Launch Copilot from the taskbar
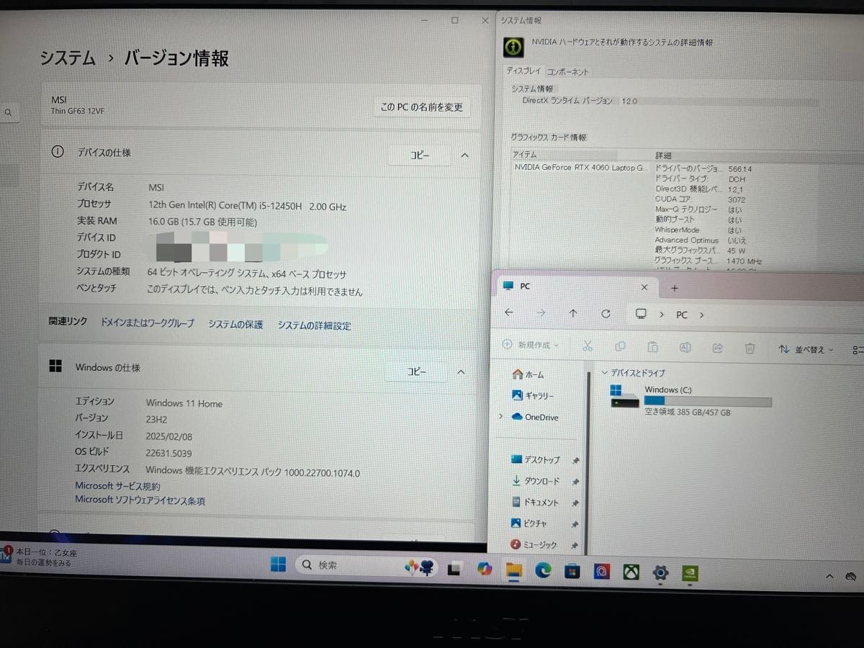This screenshot has width=864, height=648. [484, 570]
